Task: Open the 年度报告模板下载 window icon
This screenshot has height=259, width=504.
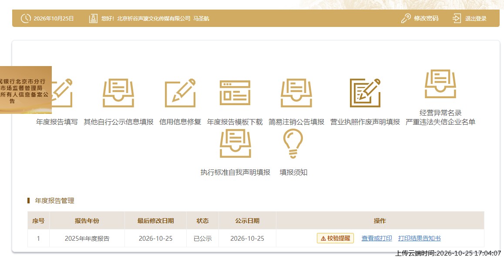Action: click(235, 93)
